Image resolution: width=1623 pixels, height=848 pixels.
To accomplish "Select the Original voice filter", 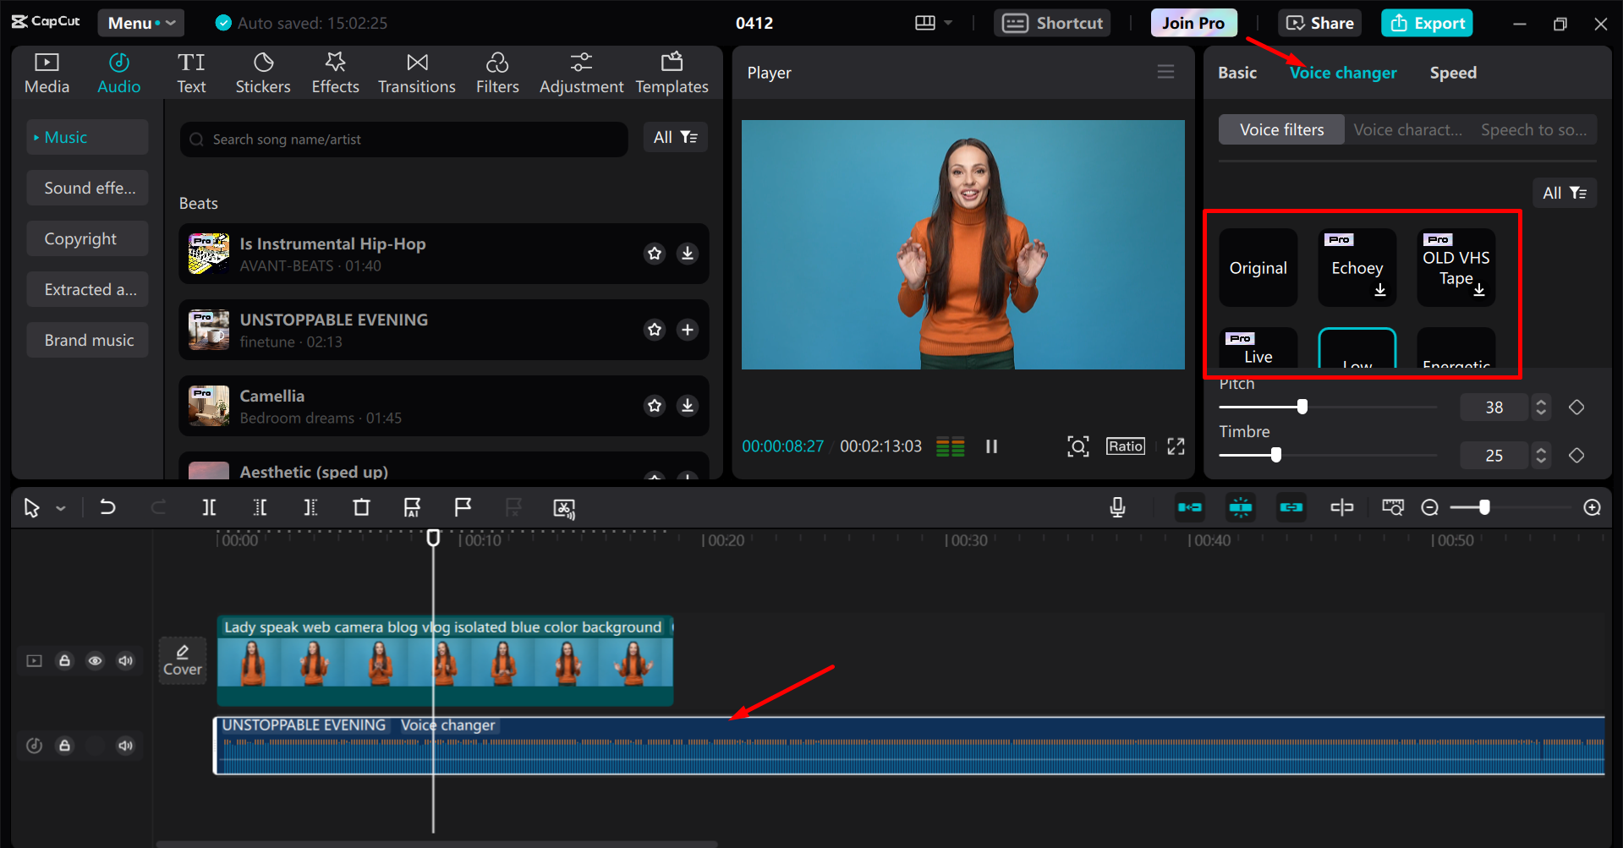I will pyautogui.click(x=1258, y=268).
